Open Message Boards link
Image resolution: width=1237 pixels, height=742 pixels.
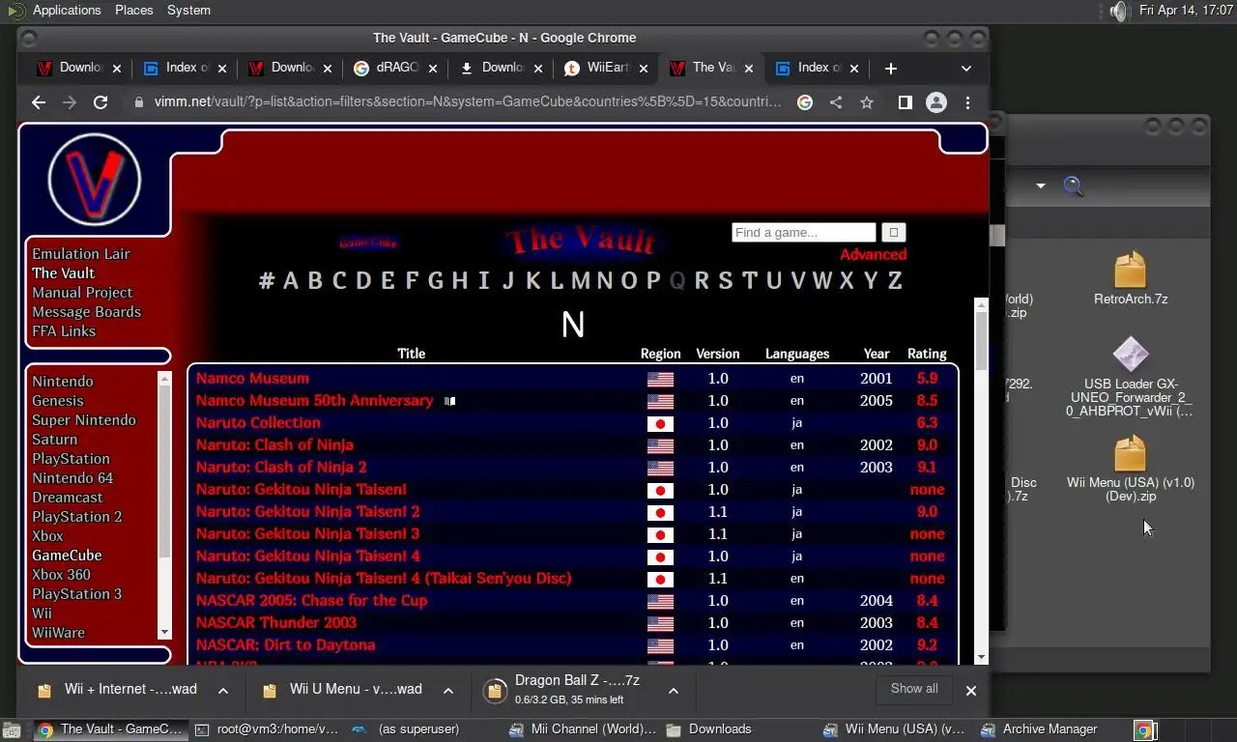coord(86,312)
